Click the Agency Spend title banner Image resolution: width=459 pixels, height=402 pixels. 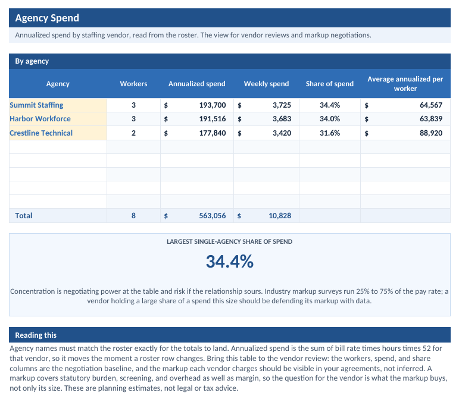pos(230,18)
